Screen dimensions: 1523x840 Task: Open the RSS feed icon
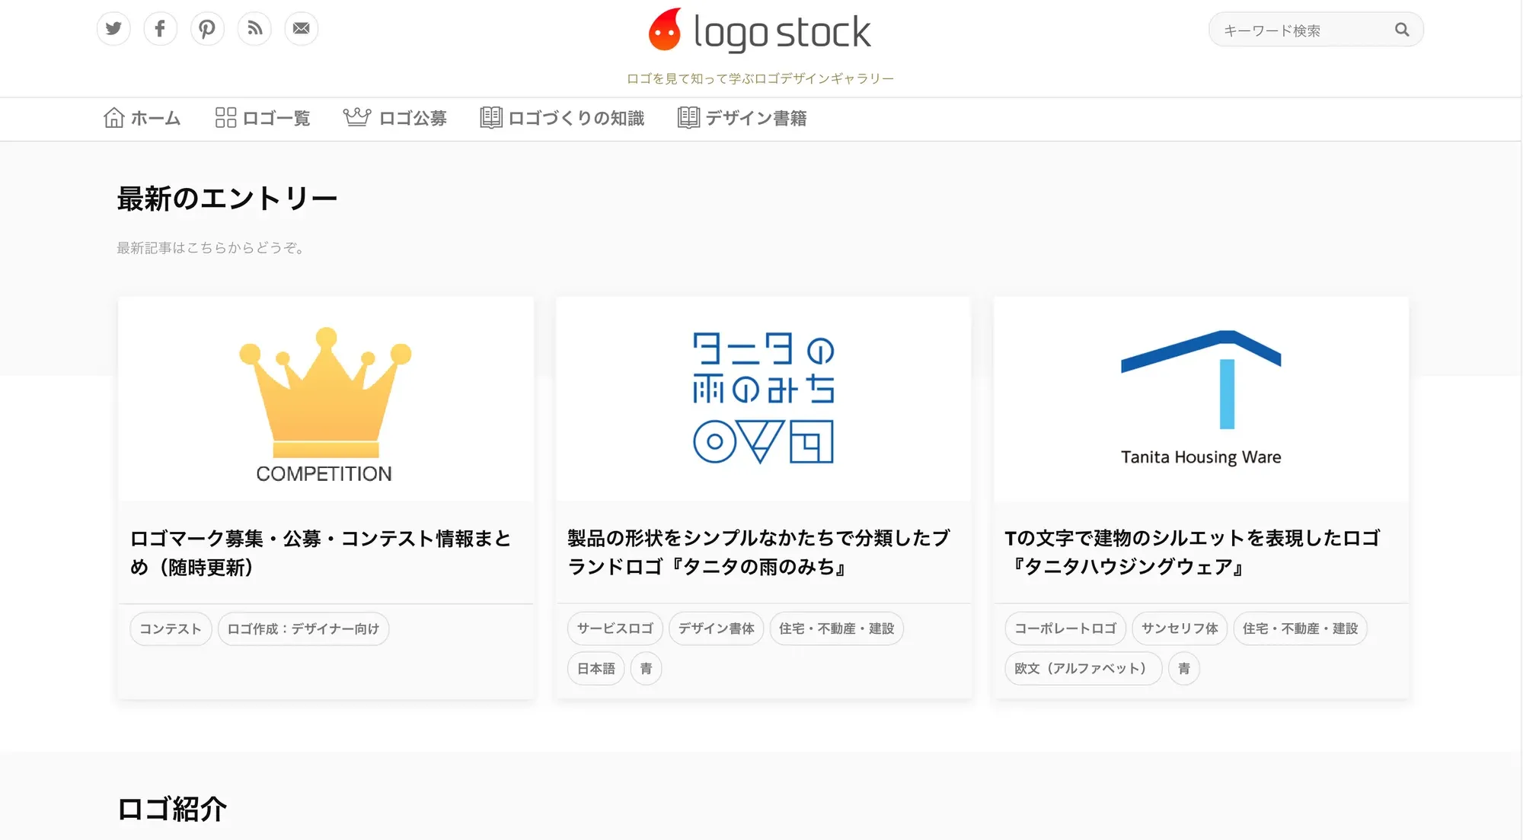(254, 29)
